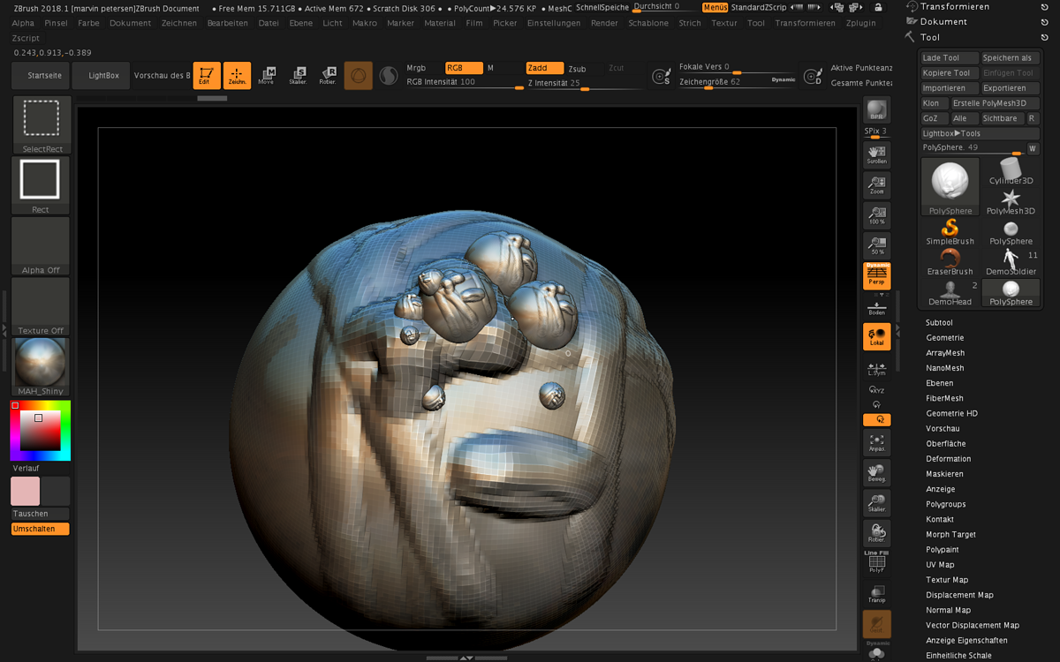This screenshot has width=1060, height=662.
Task: Toggle PolyF line fill display
Action: pyautogui.click(x=876, y=562)
